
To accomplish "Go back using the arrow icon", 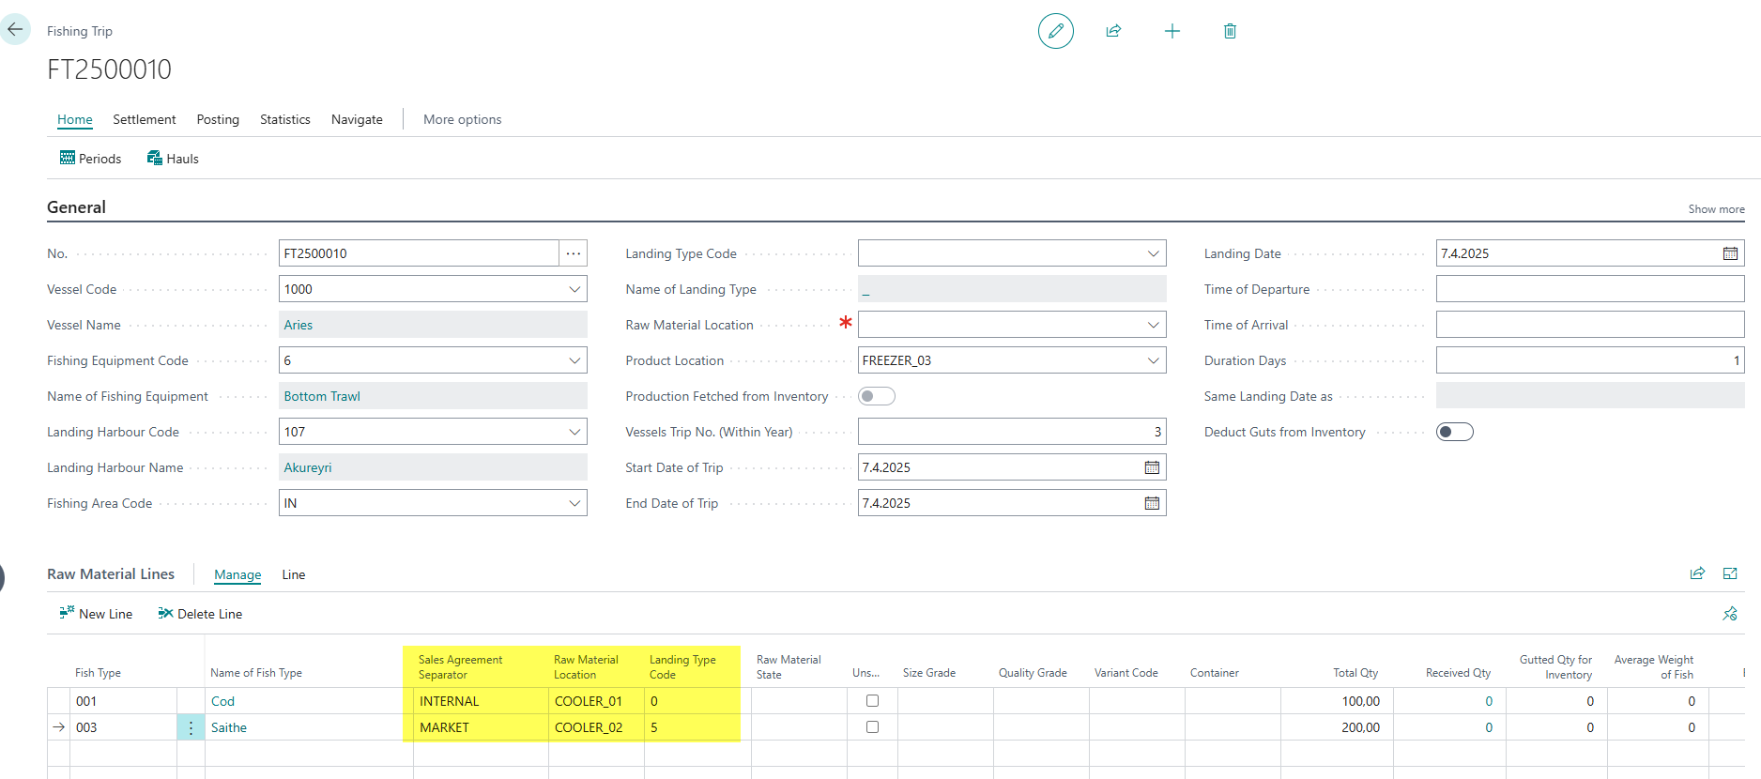I will point(15,29).
